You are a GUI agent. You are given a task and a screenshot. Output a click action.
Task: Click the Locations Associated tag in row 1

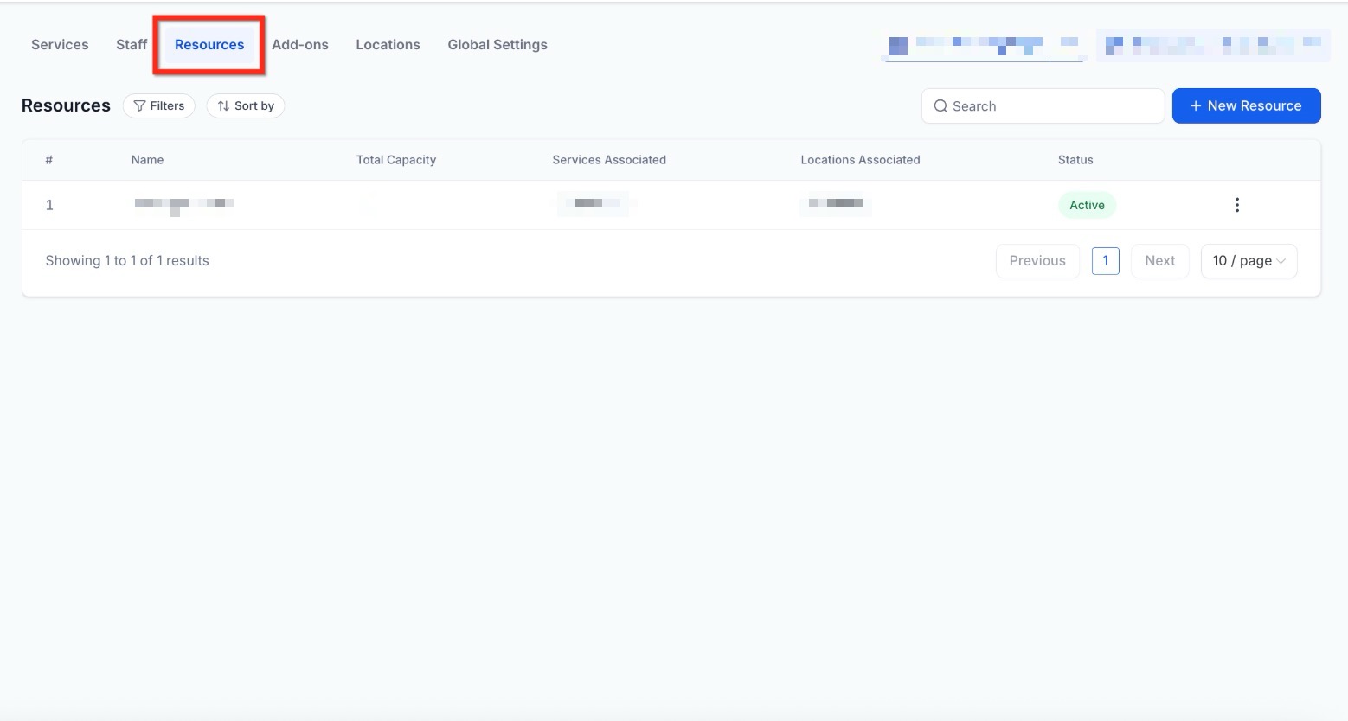[x=836, y=204]
